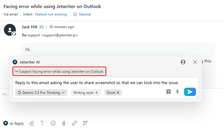Click the AI Reply button

pyautogui.click(x=14, y=123)
